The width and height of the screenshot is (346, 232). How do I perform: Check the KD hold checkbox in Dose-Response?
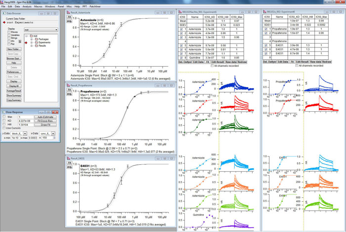[x=4, y=121]
